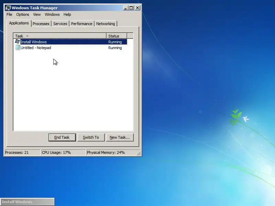Open the File menu
This screenshot has height=206, width=275.
[9, 14]
